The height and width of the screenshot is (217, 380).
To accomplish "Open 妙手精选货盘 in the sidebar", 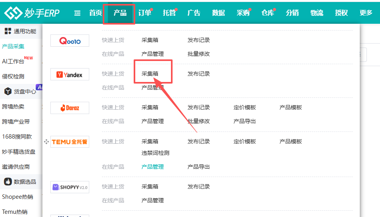I will (19, 152).
